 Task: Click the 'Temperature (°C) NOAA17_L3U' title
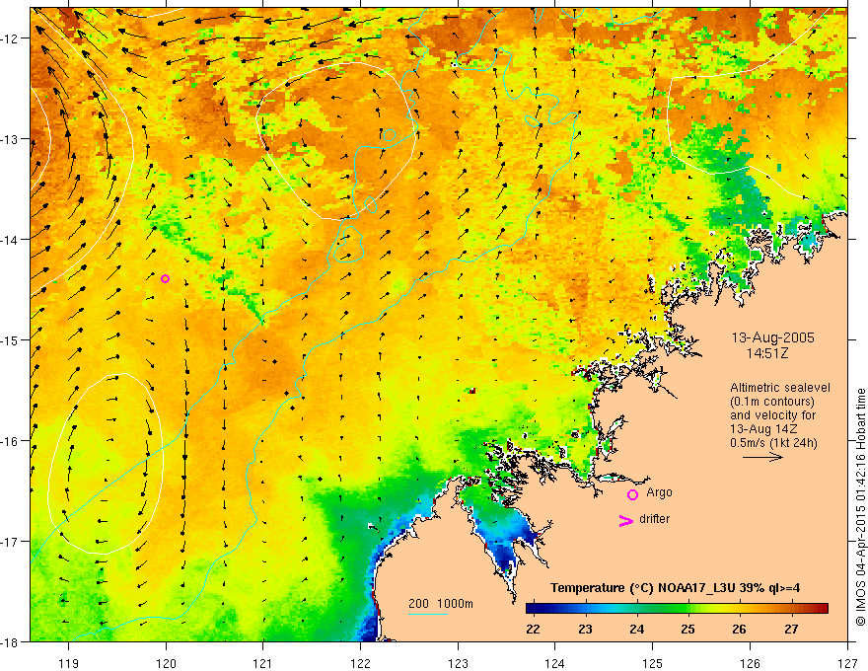tap(675, 588)
